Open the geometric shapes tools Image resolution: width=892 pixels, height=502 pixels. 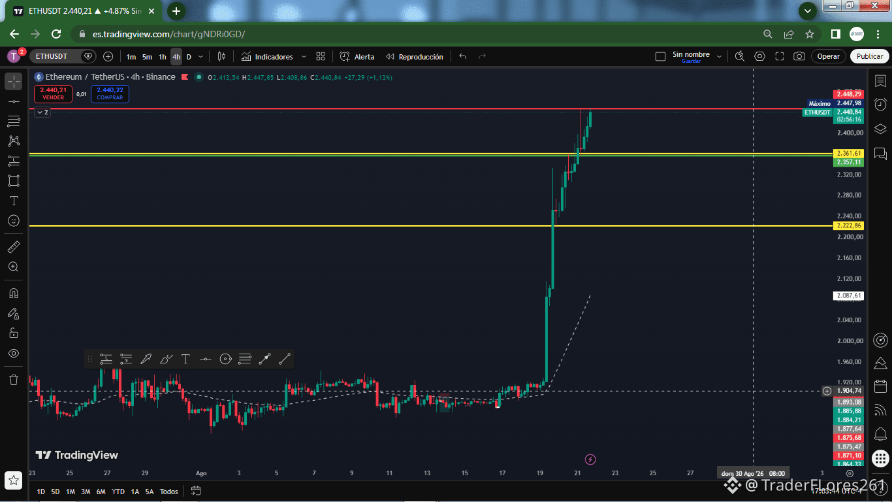[14, 180]
